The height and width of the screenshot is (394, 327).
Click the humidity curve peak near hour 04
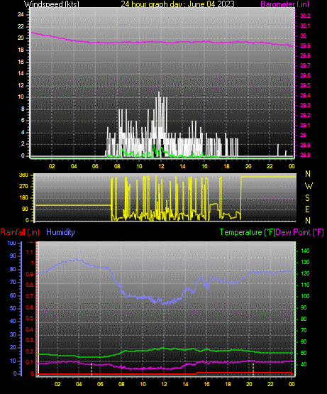point(76,260)
